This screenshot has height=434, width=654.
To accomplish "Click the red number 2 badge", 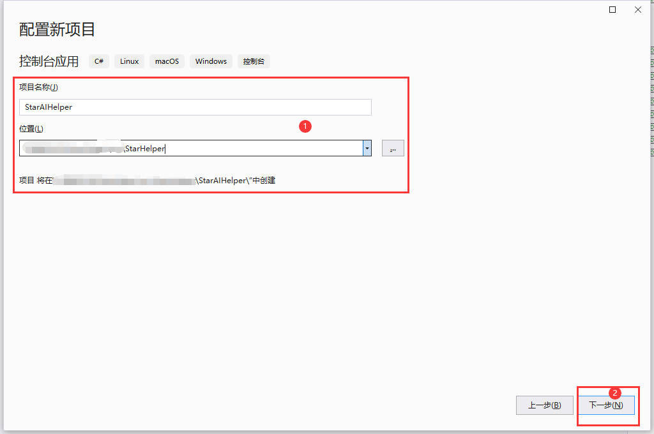I will 614,393.
